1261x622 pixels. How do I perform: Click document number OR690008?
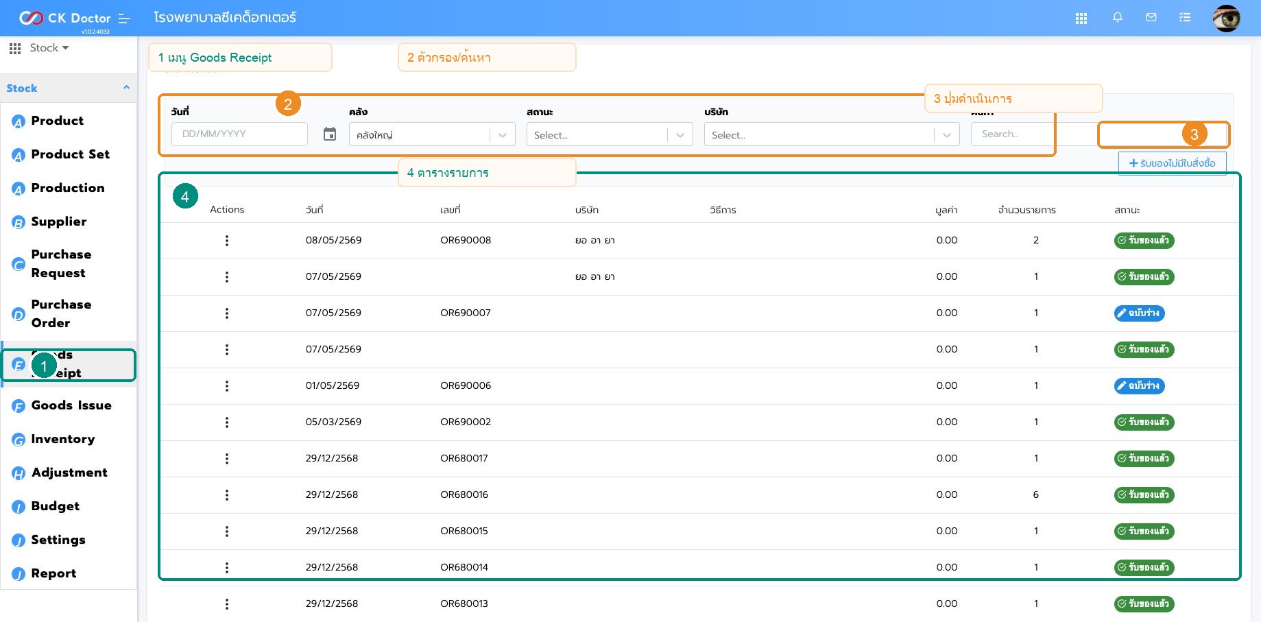point(466,240)
